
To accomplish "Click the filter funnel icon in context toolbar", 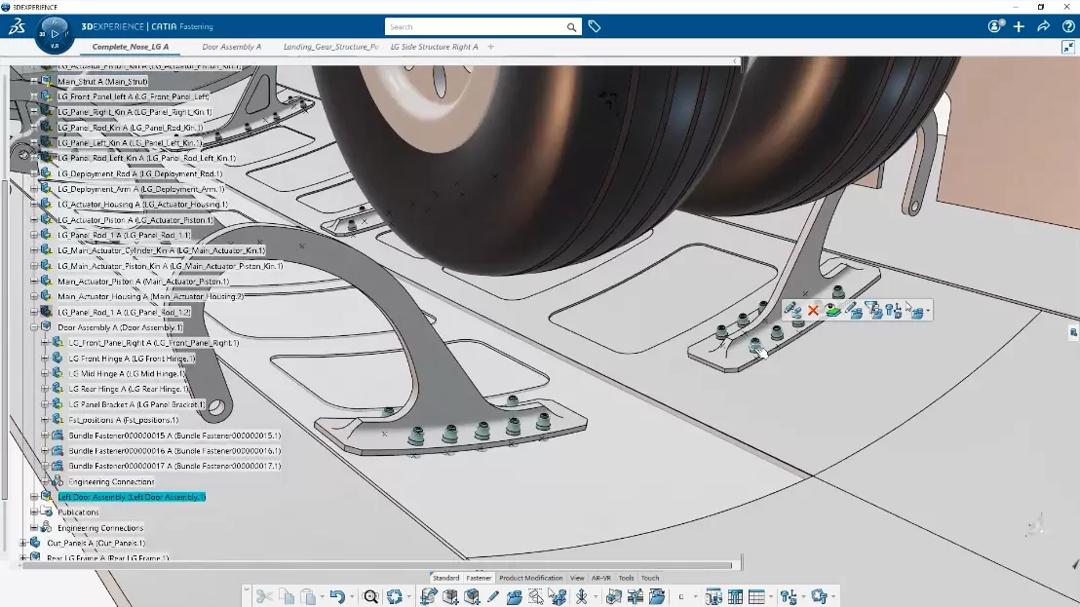I will tap(872, 311).
